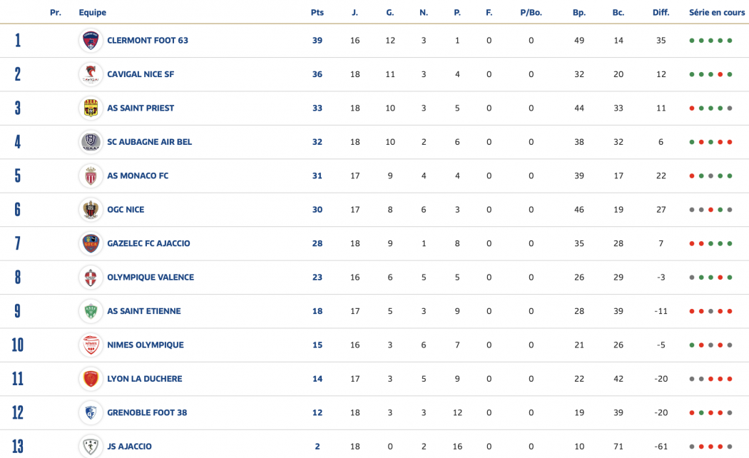Click the Clermont Foot 63 club logo
Image resolution: width=749 pixels, height=458 pixels.
point(91,41)
